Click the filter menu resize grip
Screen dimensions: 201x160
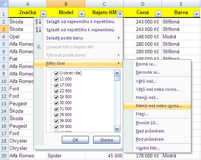click(121, 148)
